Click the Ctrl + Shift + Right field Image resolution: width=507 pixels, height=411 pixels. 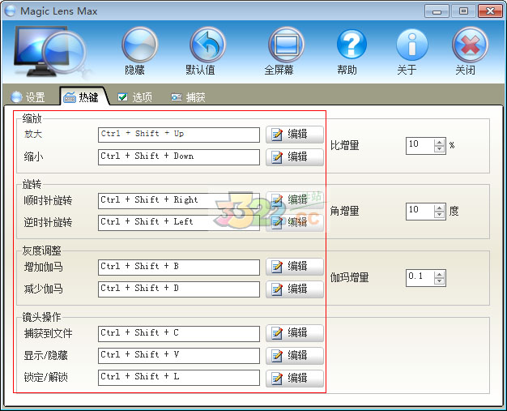pos(179,201)
